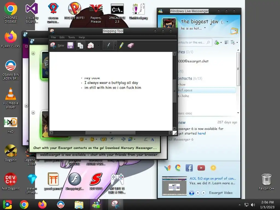Open Papers, Please desktop icon

click(x=96, y=14)
